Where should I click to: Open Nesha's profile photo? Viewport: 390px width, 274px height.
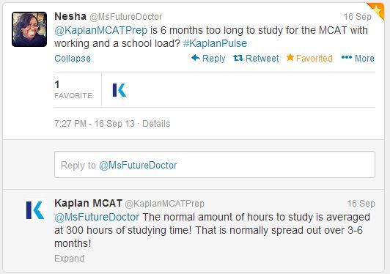29,29
